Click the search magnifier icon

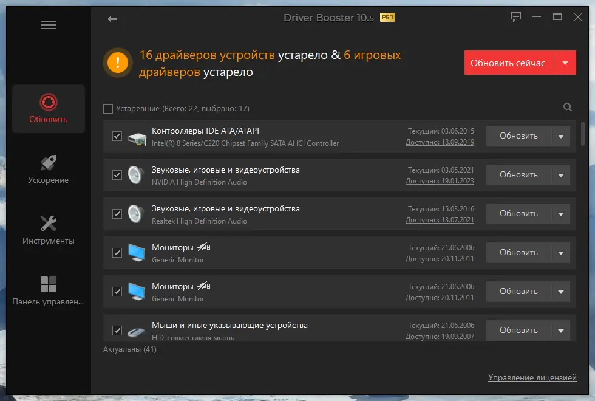tap(567, 107)
